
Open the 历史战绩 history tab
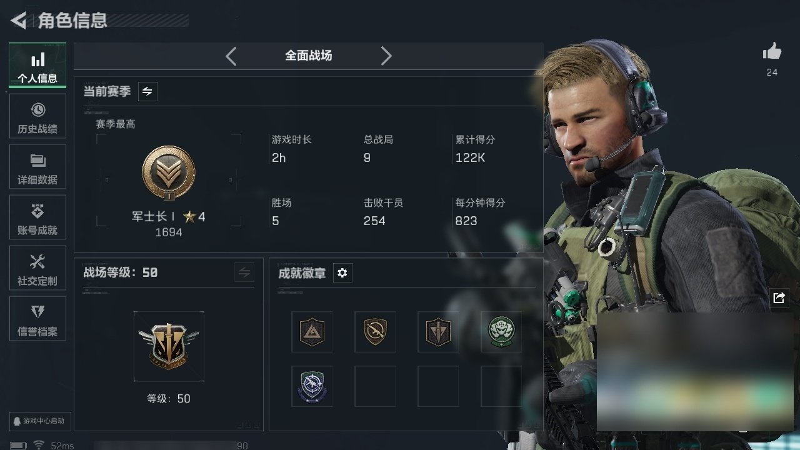(x=37, y=117)
